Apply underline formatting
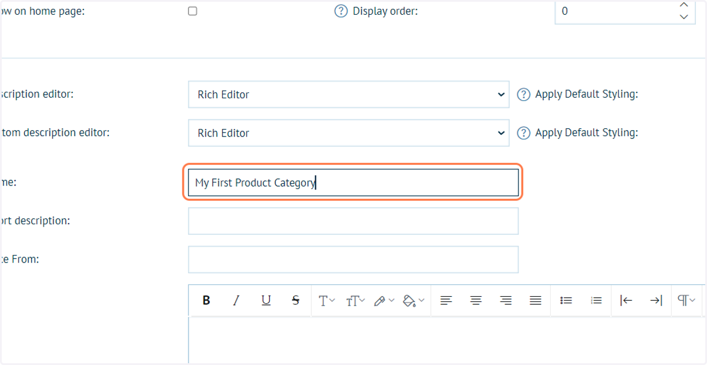This screenshot has width=707, height=365. tap(266, 300)
